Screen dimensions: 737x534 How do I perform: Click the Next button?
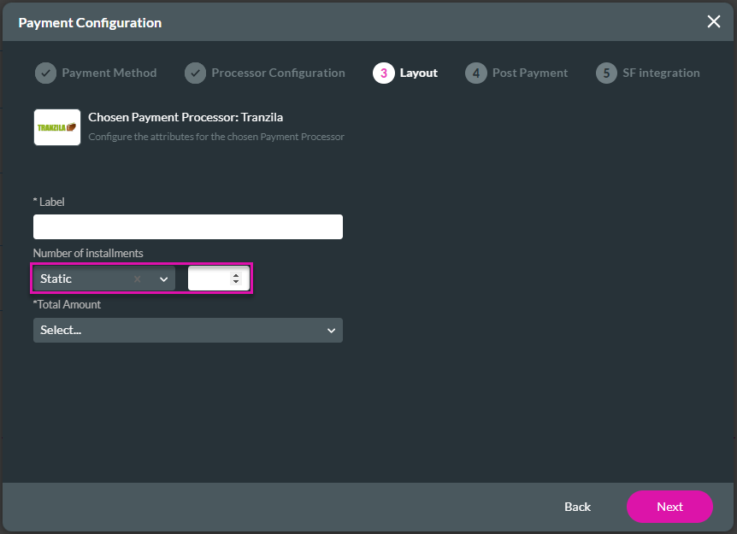click(669, 507)
